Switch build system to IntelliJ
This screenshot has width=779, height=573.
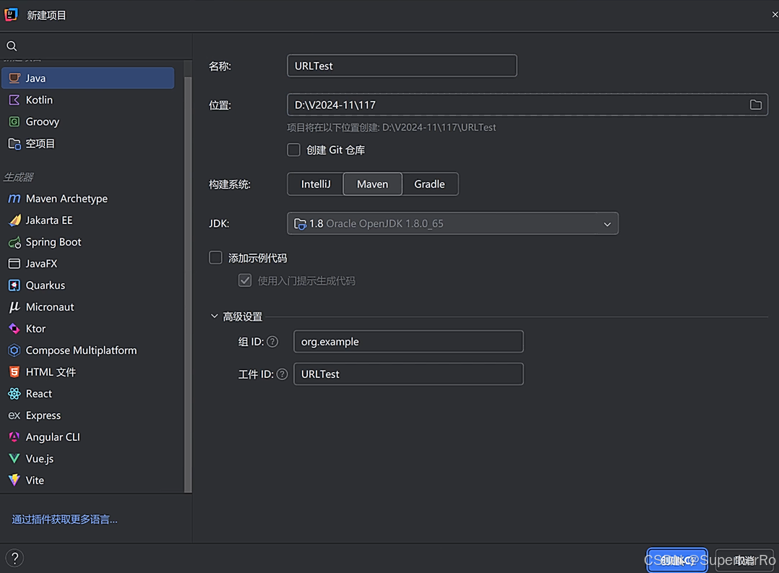pos(316,184)
